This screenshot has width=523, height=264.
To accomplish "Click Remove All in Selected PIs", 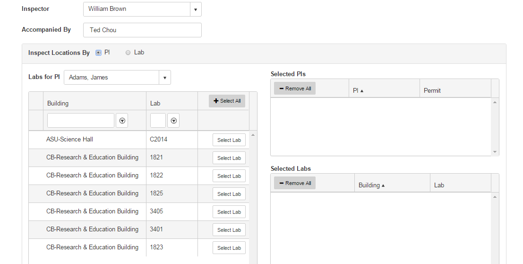I will pyautogui.click(x=295, y=88).
